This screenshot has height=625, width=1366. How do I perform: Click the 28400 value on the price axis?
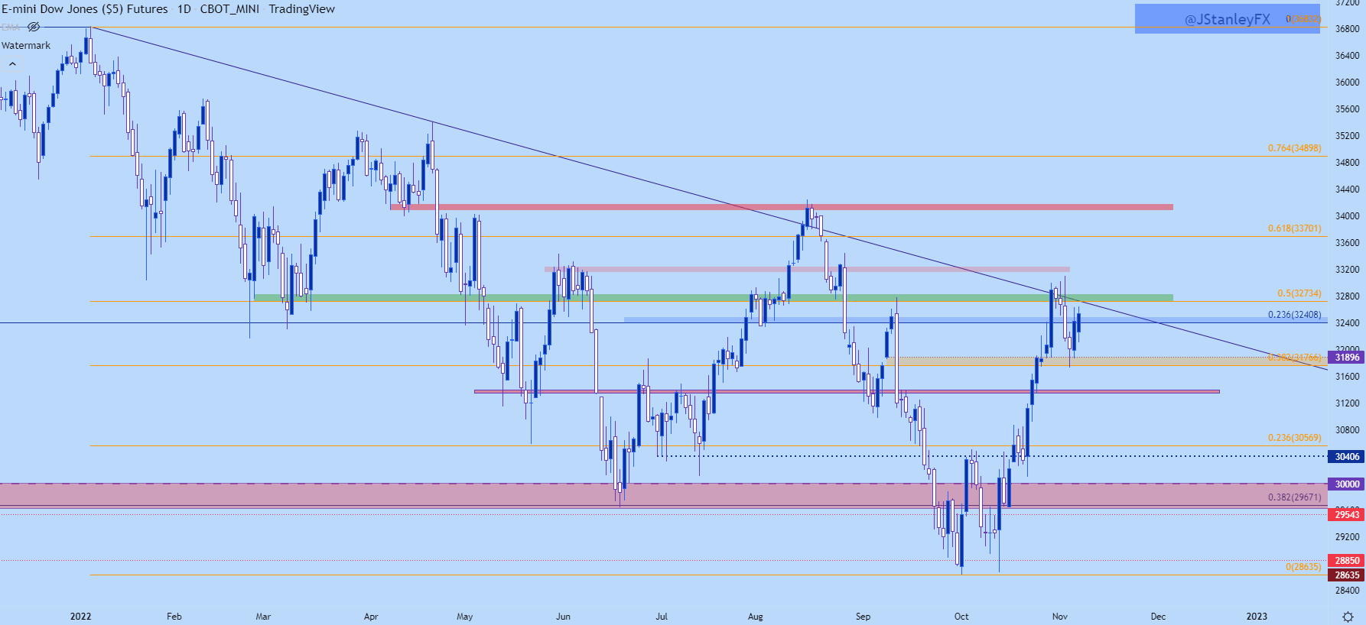pos(1347,591)
